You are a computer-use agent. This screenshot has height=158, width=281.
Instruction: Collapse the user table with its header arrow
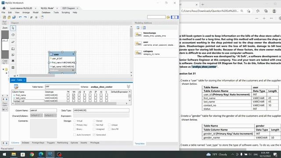[x=73, y=54]
